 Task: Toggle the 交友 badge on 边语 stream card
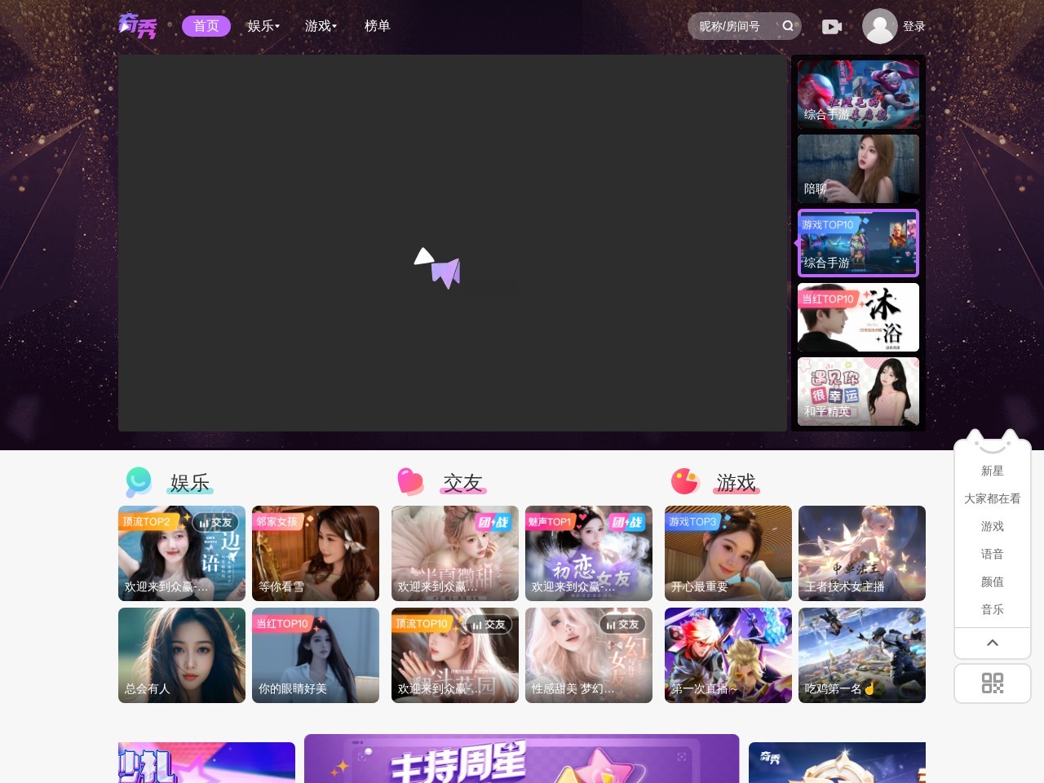(216, 522)
